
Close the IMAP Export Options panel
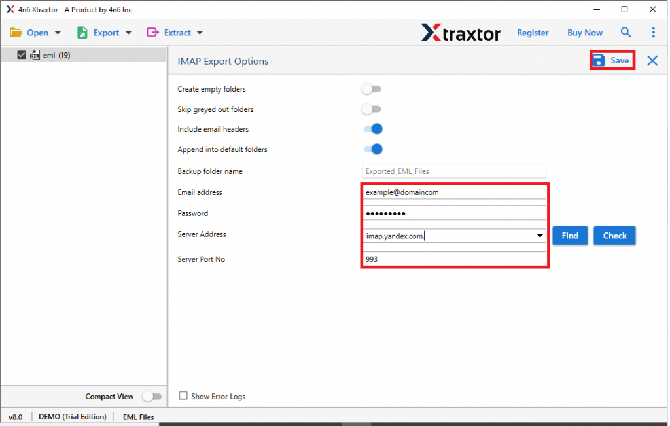pos(652,61)
